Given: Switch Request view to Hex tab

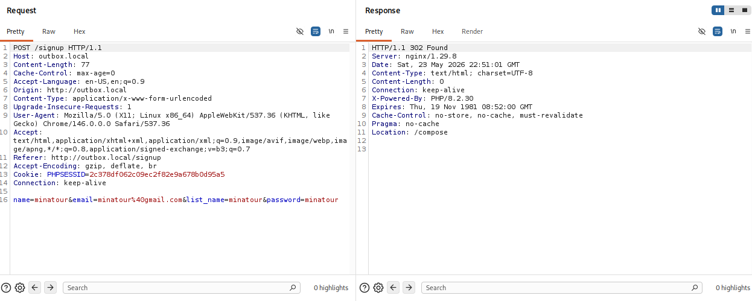Looking at the screenshot, I should [x=80, y=31].
